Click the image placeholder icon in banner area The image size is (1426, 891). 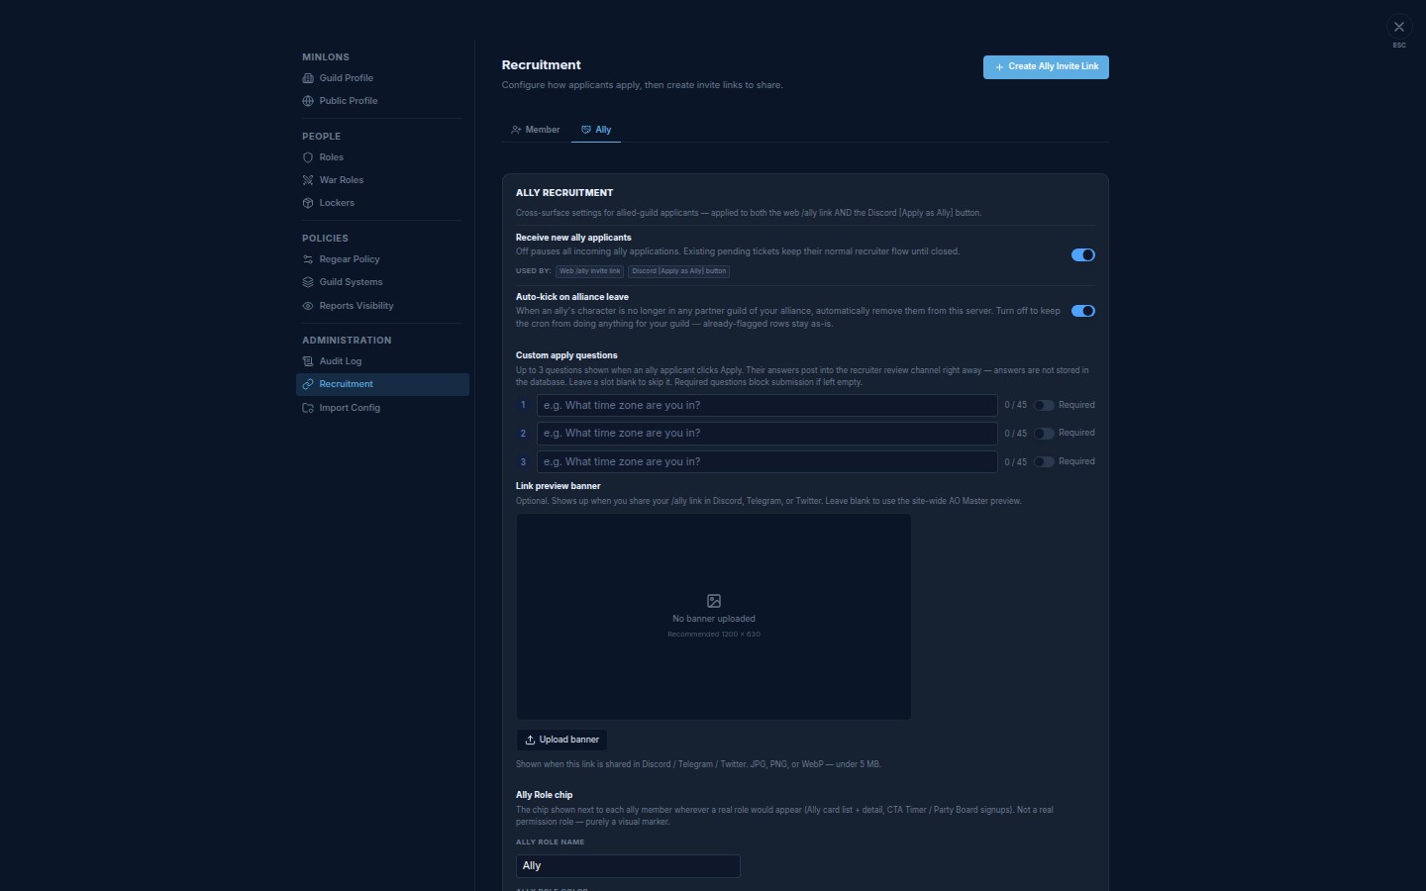pyautogui.click(x=714, y=601)
